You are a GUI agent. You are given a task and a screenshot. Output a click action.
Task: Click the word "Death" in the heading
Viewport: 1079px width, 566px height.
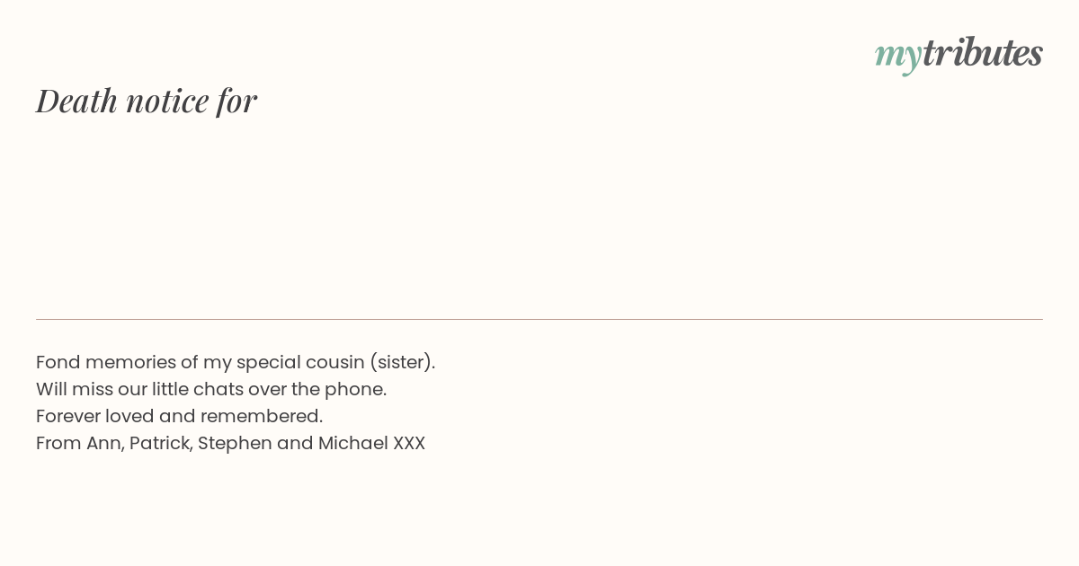(77, 101)
